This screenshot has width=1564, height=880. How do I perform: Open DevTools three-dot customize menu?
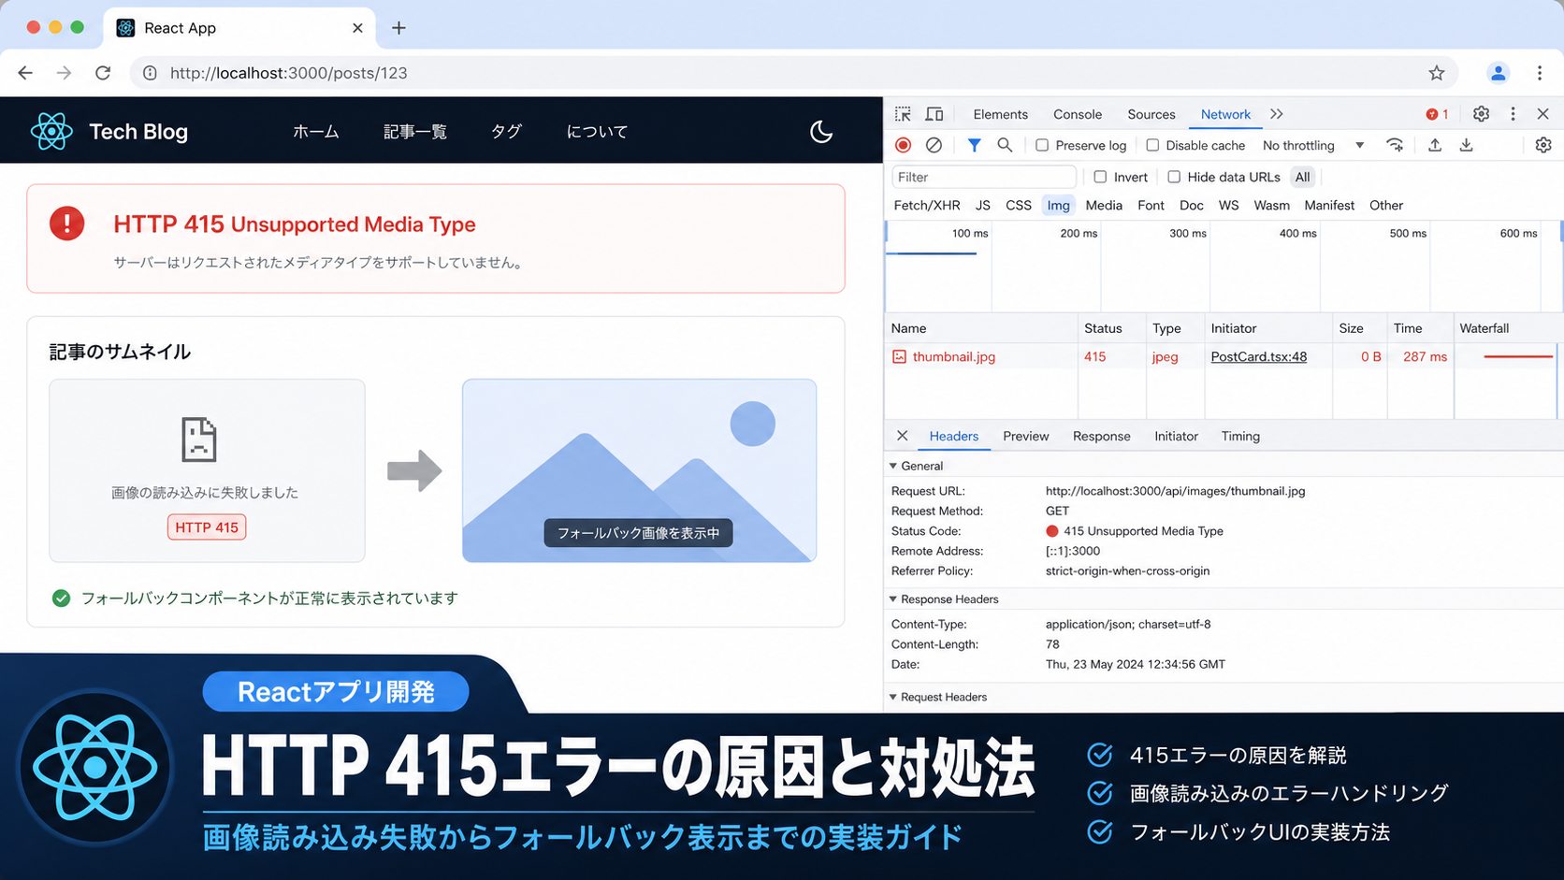[x=1513, y=114]
